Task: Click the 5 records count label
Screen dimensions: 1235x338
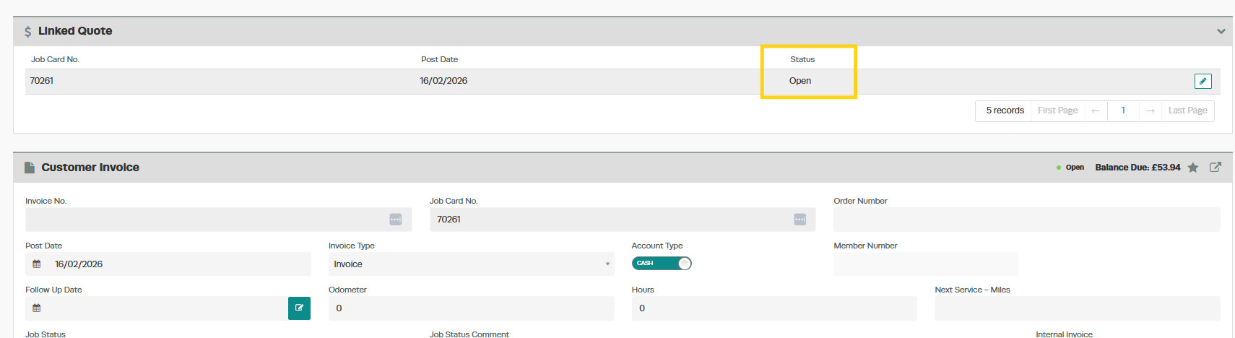Action: (x=1005, y=110)
